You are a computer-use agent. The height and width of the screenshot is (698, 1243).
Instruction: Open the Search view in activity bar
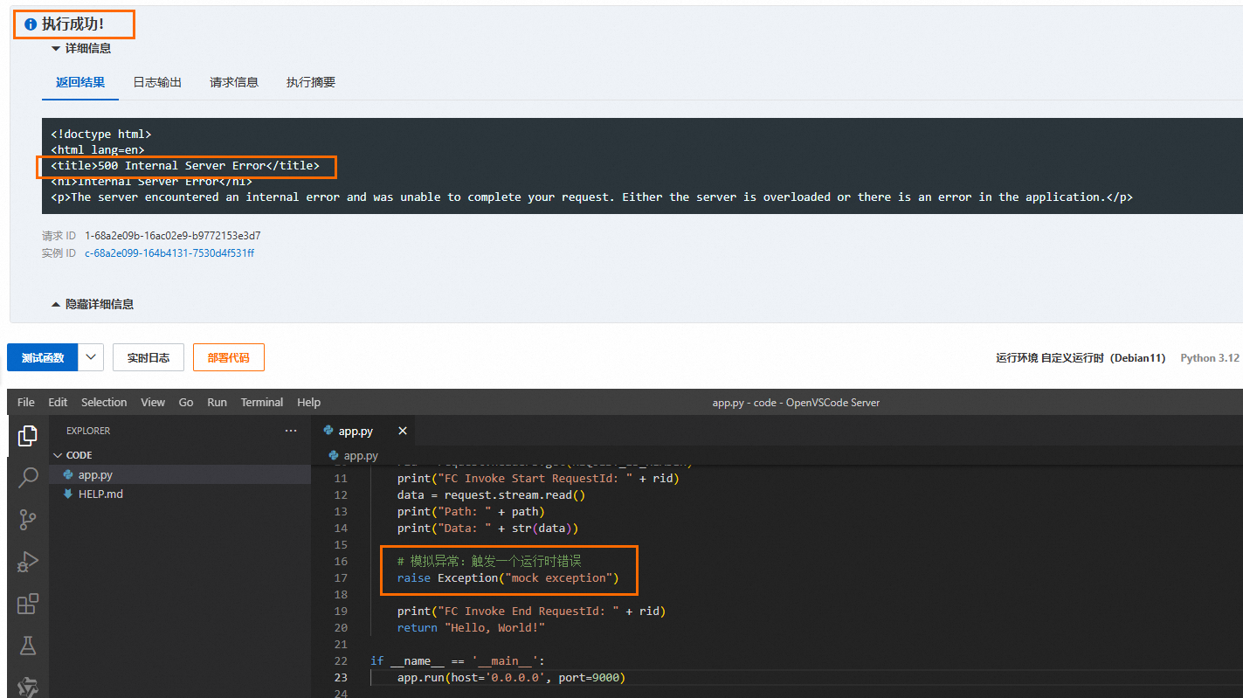click(x=28, y=477)
